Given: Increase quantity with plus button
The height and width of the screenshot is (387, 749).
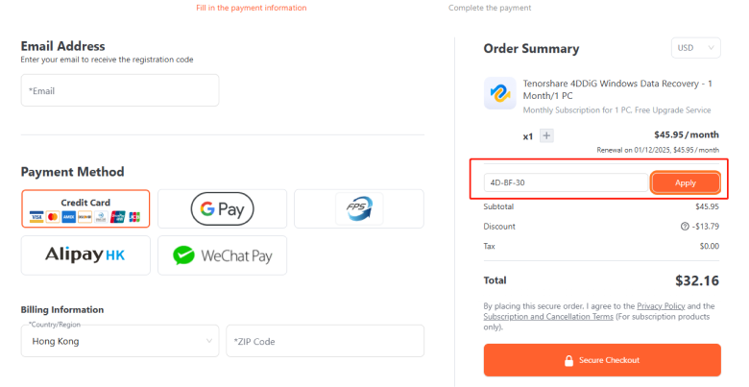Looking at the screenshot, I should [547, 136].
